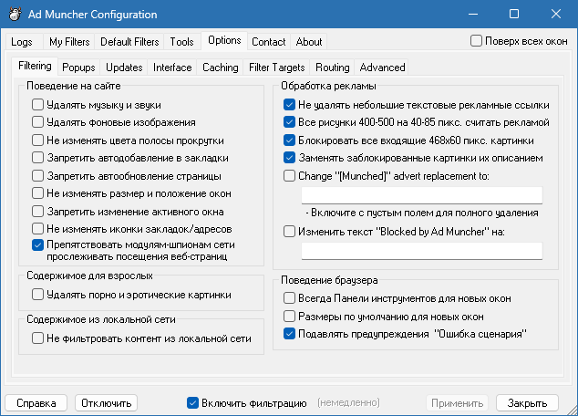This screenshot has width=578, height=416.
Task: Click the Отключить button
Action: coord(106,402)
